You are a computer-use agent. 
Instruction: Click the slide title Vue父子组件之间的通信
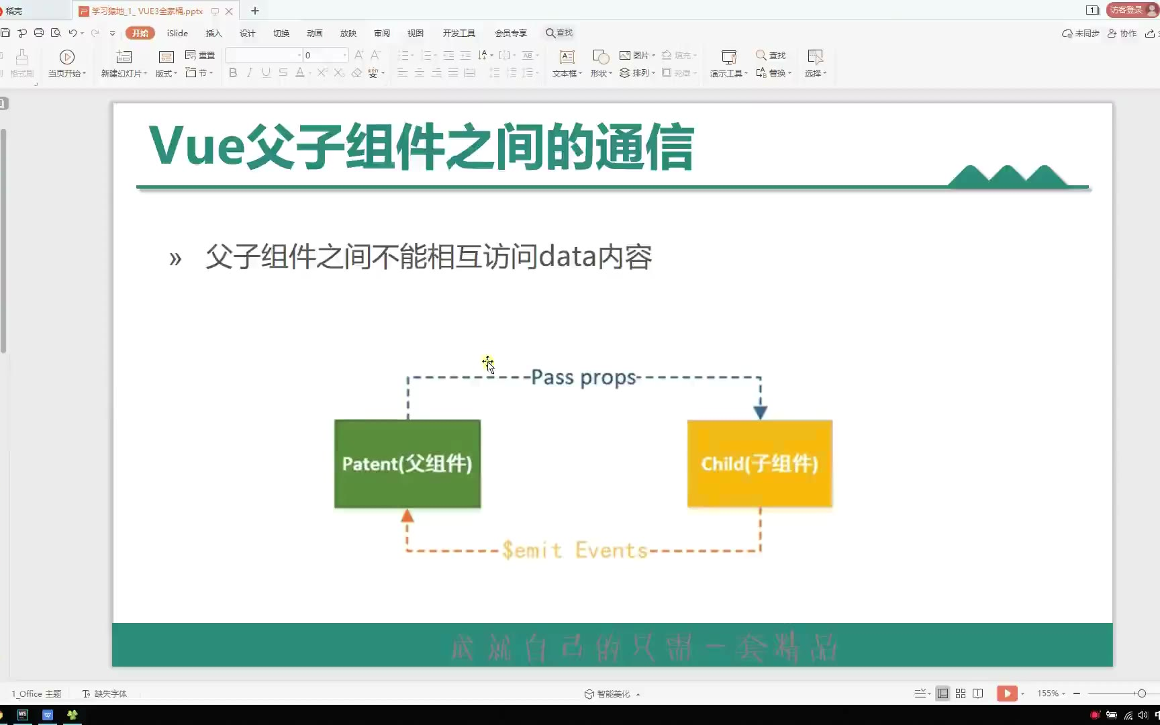coord(422,146)
